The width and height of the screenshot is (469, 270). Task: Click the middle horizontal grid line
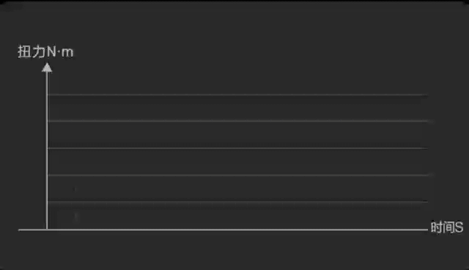(237, 148)
